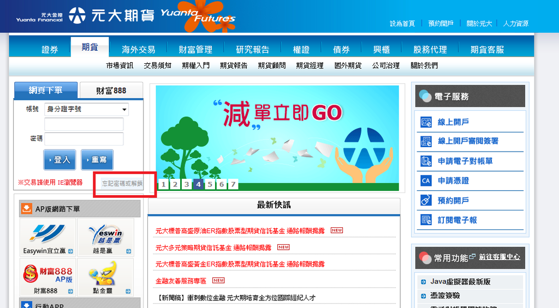Viewport: 559px width, 308px height.
Task: Click the arrow icon next to 越是贏
Action: tap(128, 251)
